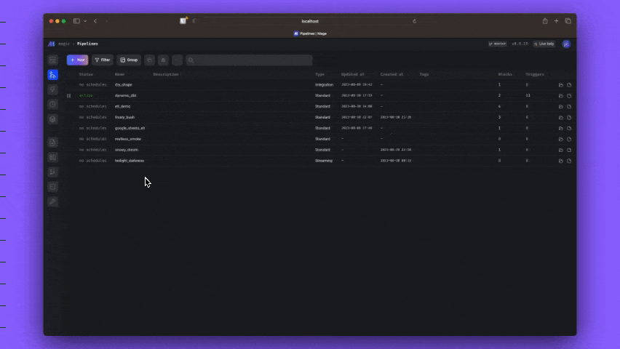Toggle Safari sidebar button
This screenshot has width=620, height=349.
(76, 21)
